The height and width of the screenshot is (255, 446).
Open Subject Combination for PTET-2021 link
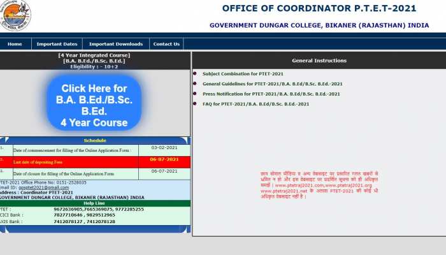tap(243, 74)
